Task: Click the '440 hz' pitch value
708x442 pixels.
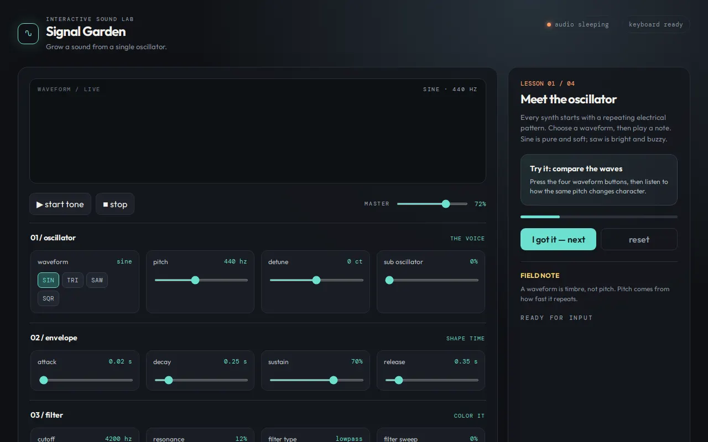Action: tap(235, 261)
